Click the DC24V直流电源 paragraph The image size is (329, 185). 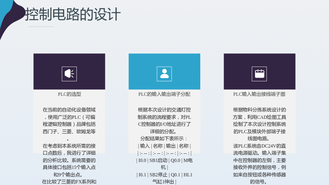pos(259,164)
